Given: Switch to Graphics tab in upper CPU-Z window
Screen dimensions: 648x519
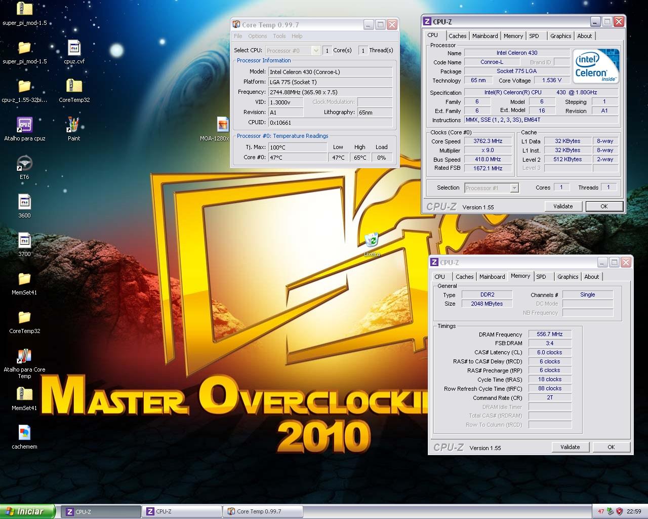Looking at the screenshot, I should click(x=560, y=36).
